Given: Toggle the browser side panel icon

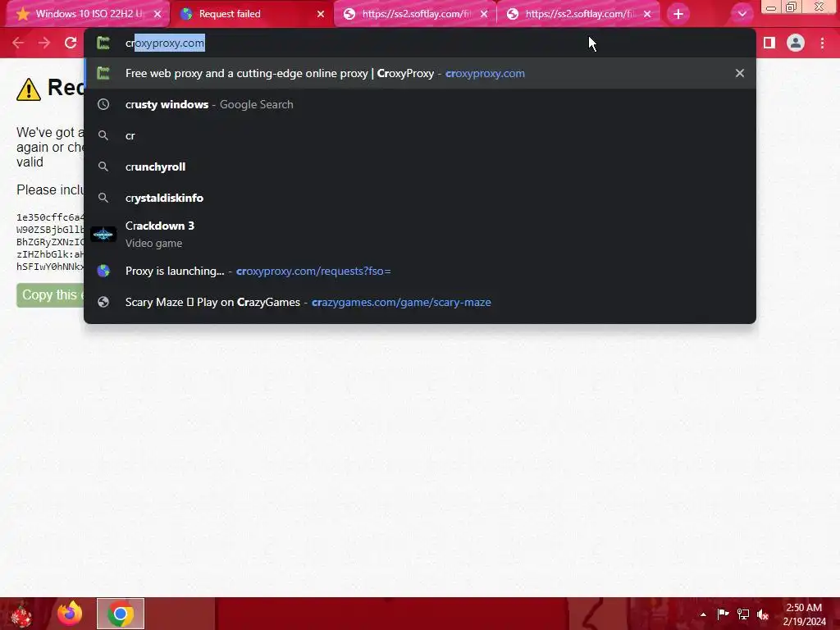Looking at the screenshot, I should pos(769,43).
